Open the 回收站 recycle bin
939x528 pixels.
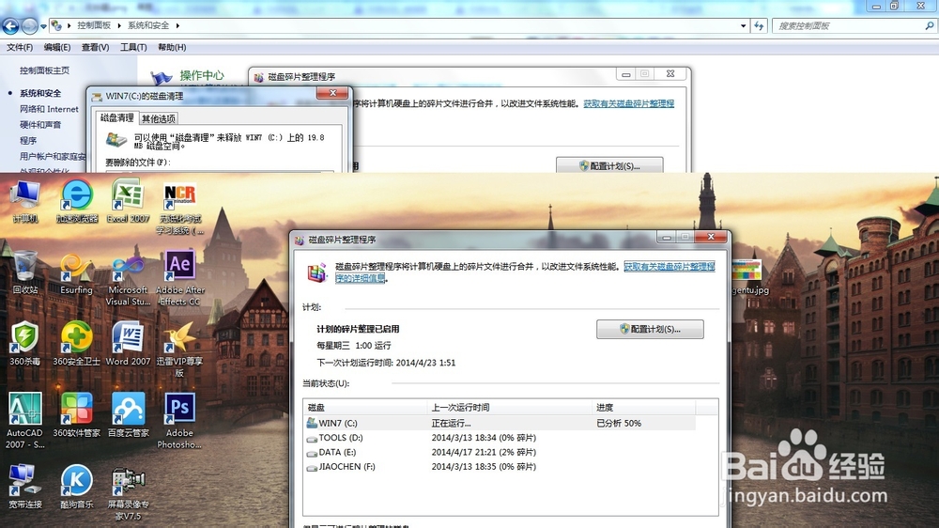click(25, 273)
